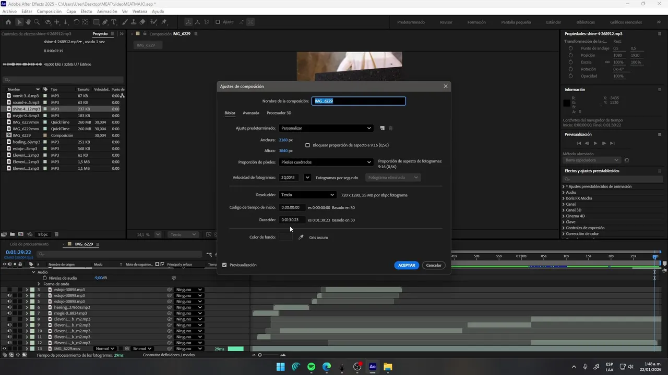This screenshot has width=668, height=375.
Task: Save the composition preset icon
Action: coord(382,128)
